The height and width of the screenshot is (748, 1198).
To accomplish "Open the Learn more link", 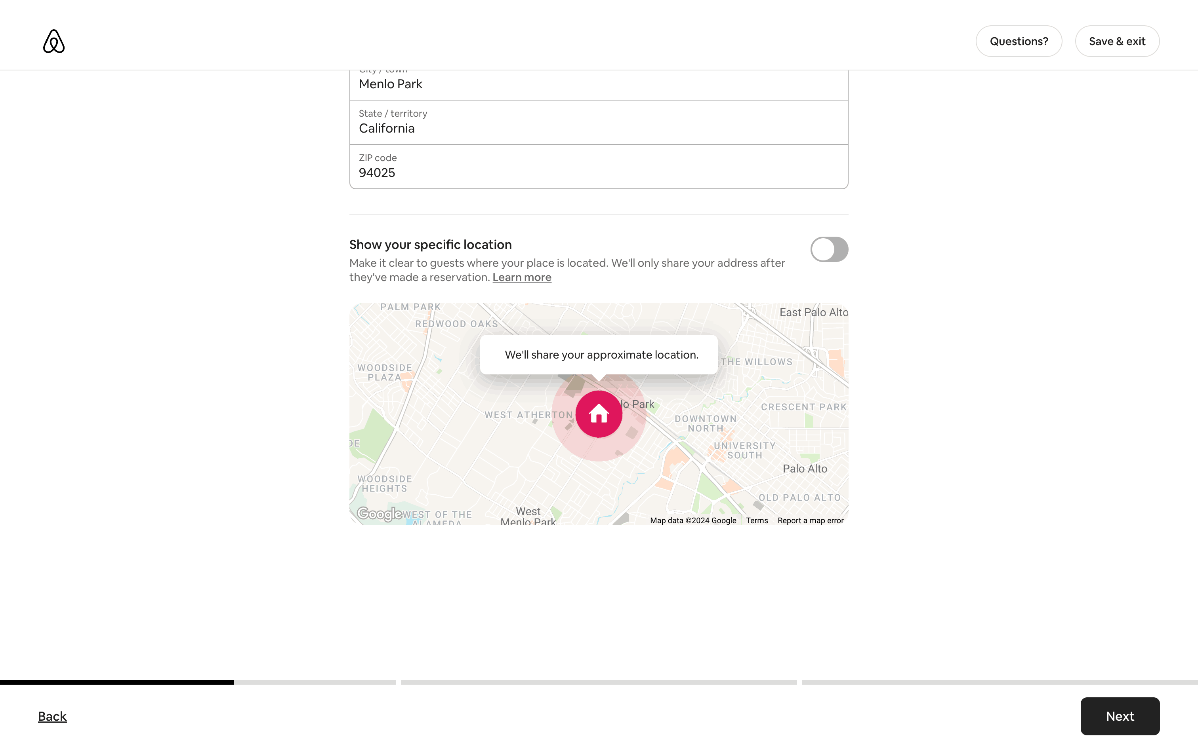I will pos(521,277).
